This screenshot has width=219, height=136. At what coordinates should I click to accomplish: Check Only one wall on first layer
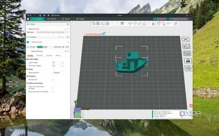pos(53,92)
